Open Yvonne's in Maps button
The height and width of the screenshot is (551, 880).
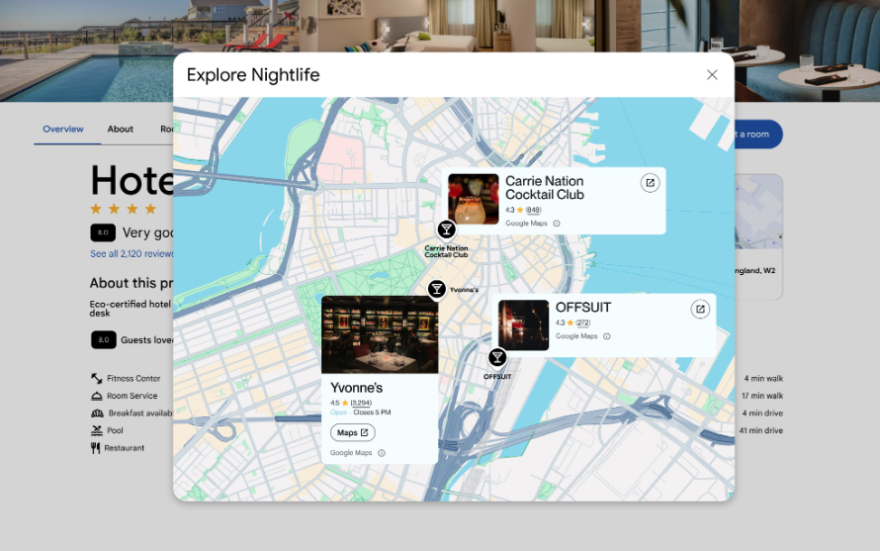pos(352,432)
